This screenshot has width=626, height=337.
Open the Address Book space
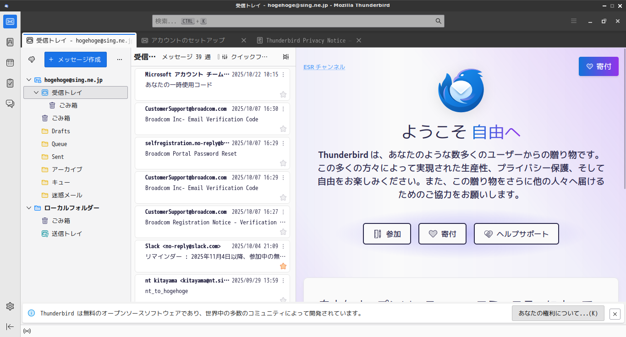[x=10, y=42]
